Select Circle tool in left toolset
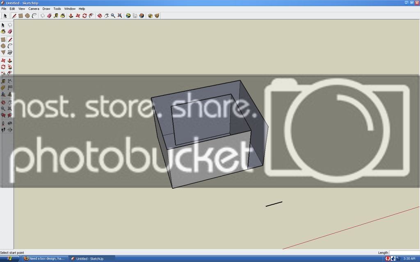Image resolution: width=420 pixels, height=262 pixels. pos(3,46)
